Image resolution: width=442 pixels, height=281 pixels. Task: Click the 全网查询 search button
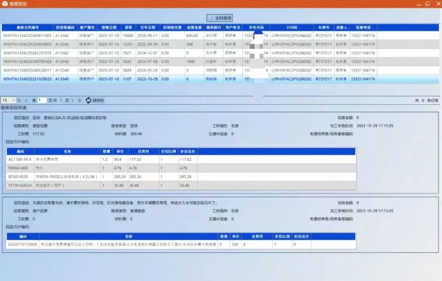(x=220, y=18)
